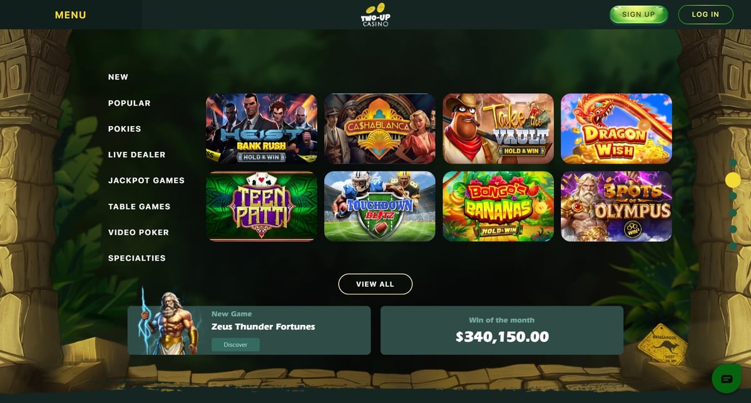Screen dimensions: 751x403
Task: Select the highlighted yellow page dot
Action: pyautogui.click(x=733, y=180)
